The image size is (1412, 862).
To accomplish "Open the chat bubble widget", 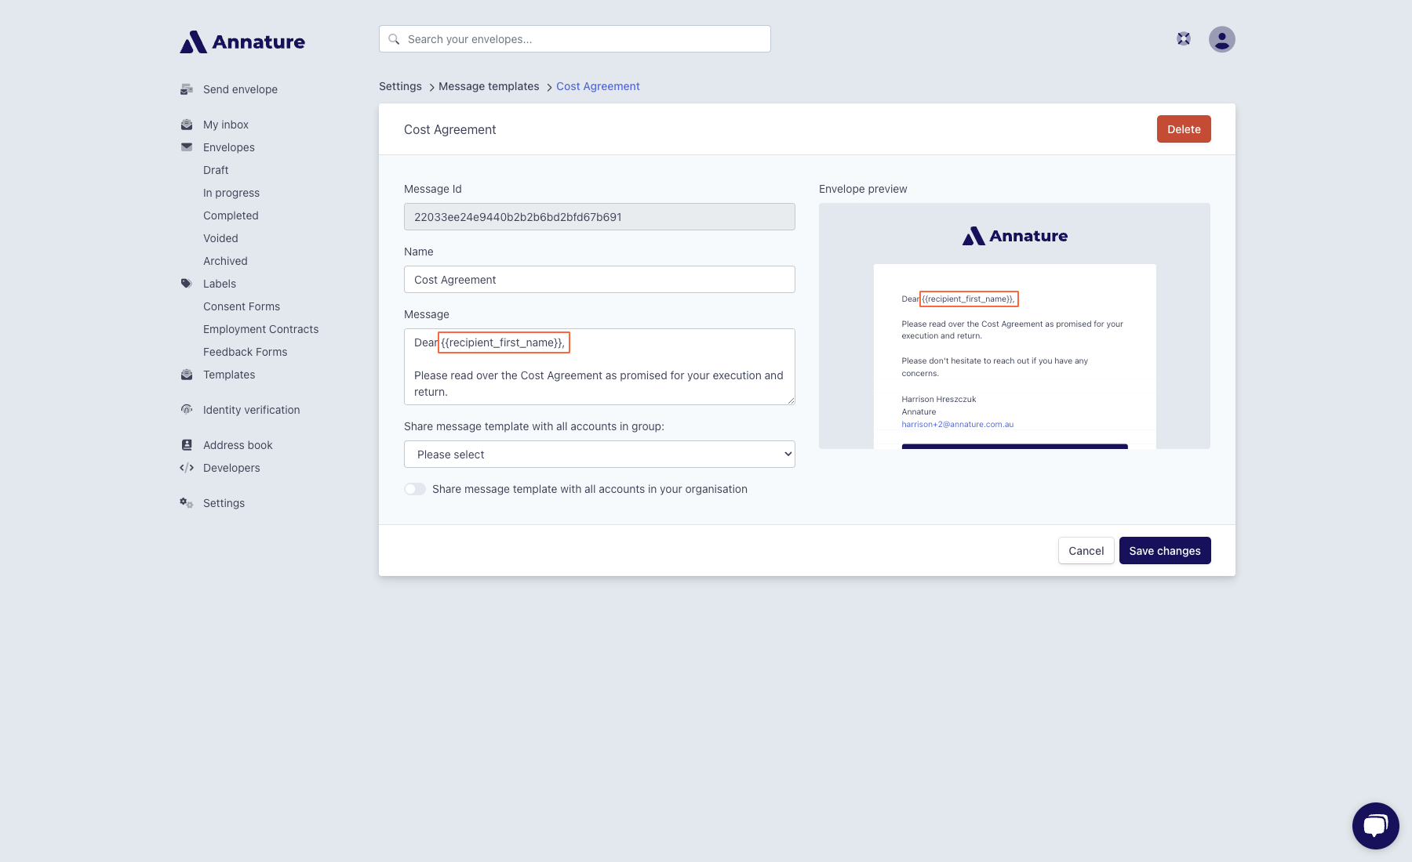I will (1375, 825).
